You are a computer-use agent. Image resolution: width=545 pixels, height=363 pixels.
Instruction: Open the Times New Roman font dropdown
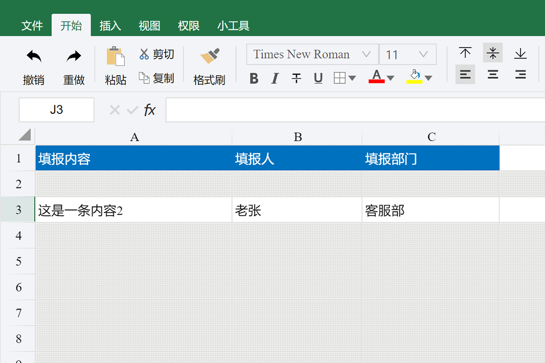pyautogui.click(x=366, y=55)
